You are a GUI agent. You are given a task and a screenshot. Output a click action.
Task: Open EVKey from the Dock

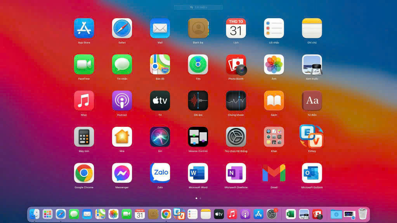(179, 214)
